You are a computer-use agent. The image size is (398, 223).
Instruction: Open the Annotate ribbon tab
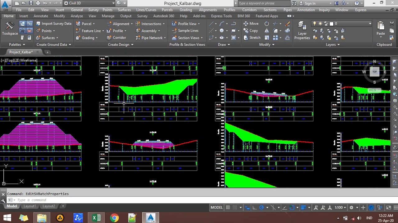(x=41, y=16)
